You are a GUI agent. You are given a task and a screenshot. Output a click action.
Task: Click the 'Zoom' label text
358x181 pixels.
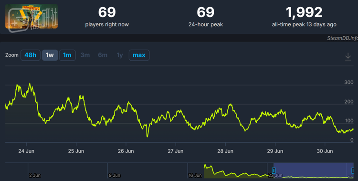coord(12,55)
